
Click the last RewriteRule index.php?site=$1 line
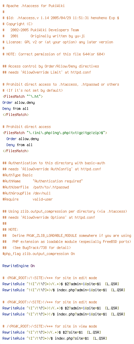point(55,338)
